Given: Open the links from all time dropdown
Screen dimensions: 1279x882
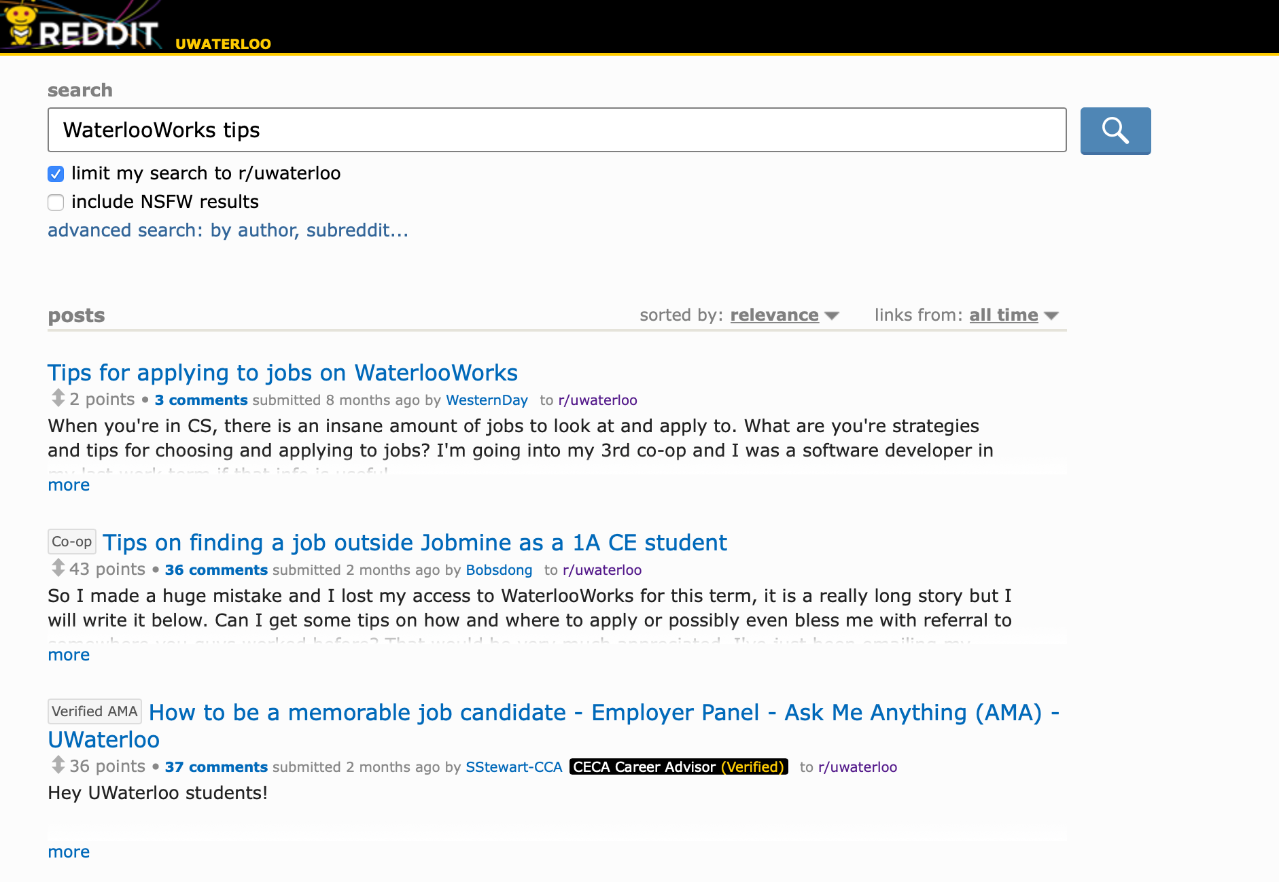Looking at the screenshot, I should [x=1013, y=315].
